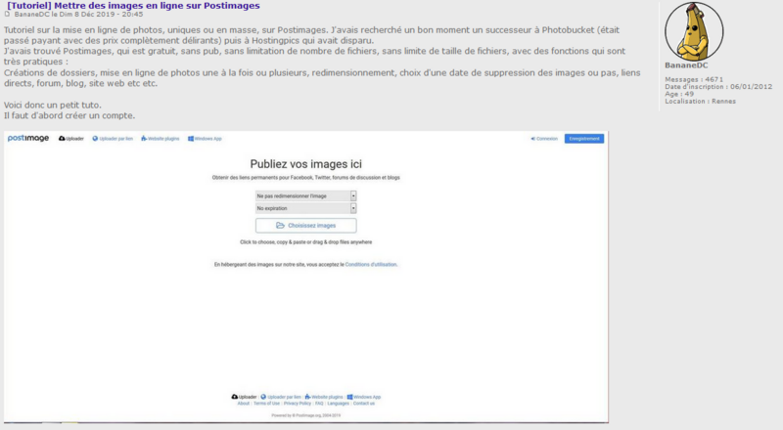Click top 'Website plugins' puzzle icon
783x430 pixels.
click(144, 139)
